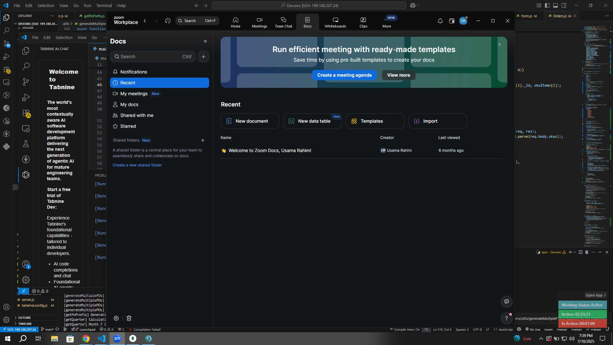
Task: Open Zoom calendar icon
Action: tap(451, 21)
